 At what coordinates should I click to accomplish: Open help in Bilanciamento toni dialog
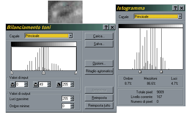pos(106,27)
